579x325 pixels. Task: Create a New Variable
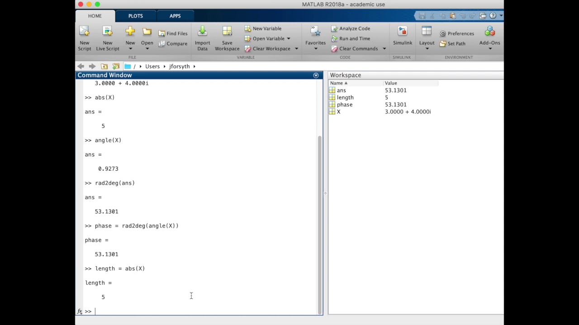263,28
